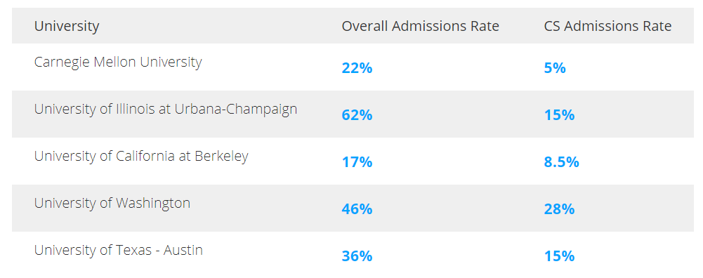Select University of Illinois at Urbana-Champaign
Image resolution: width=703 pixels, height=278 pixels.
[166, 109]
